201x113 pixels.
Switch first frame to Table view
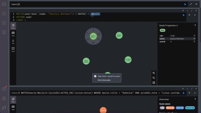(x=13, y=34)
